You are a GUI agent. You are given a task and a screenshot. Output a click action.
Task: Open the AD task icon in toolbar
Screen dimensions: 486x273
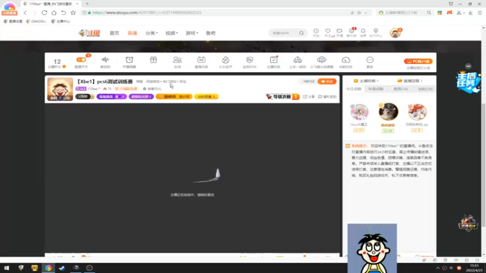(201, 59)
